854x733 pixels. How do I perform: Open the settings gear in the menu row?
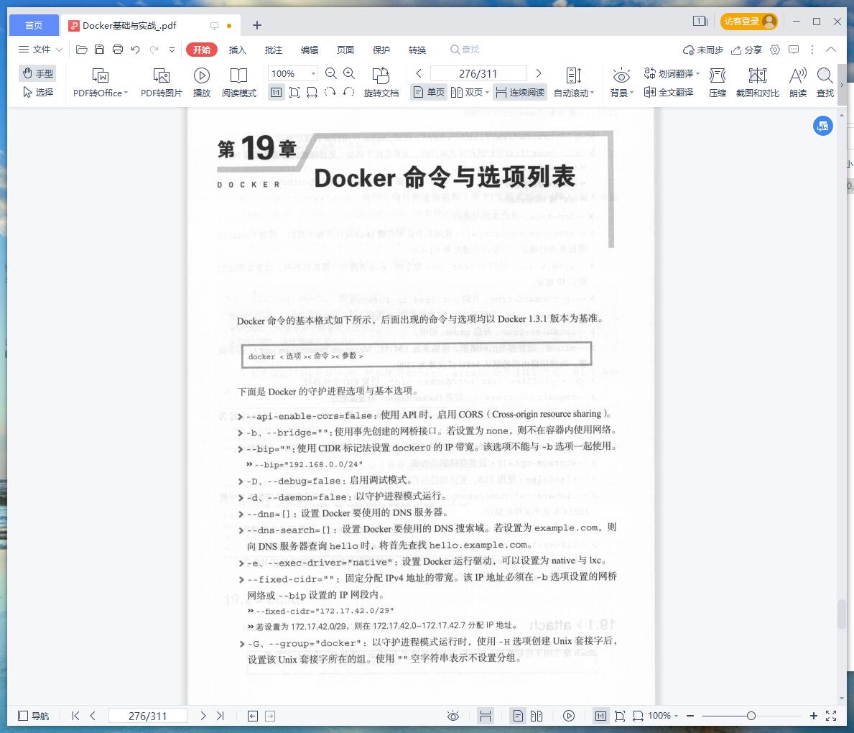(x=775, y=50)
